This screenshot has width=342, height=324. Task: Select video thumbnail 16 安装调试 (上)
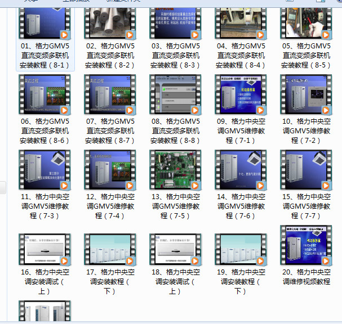click(45, 250)
